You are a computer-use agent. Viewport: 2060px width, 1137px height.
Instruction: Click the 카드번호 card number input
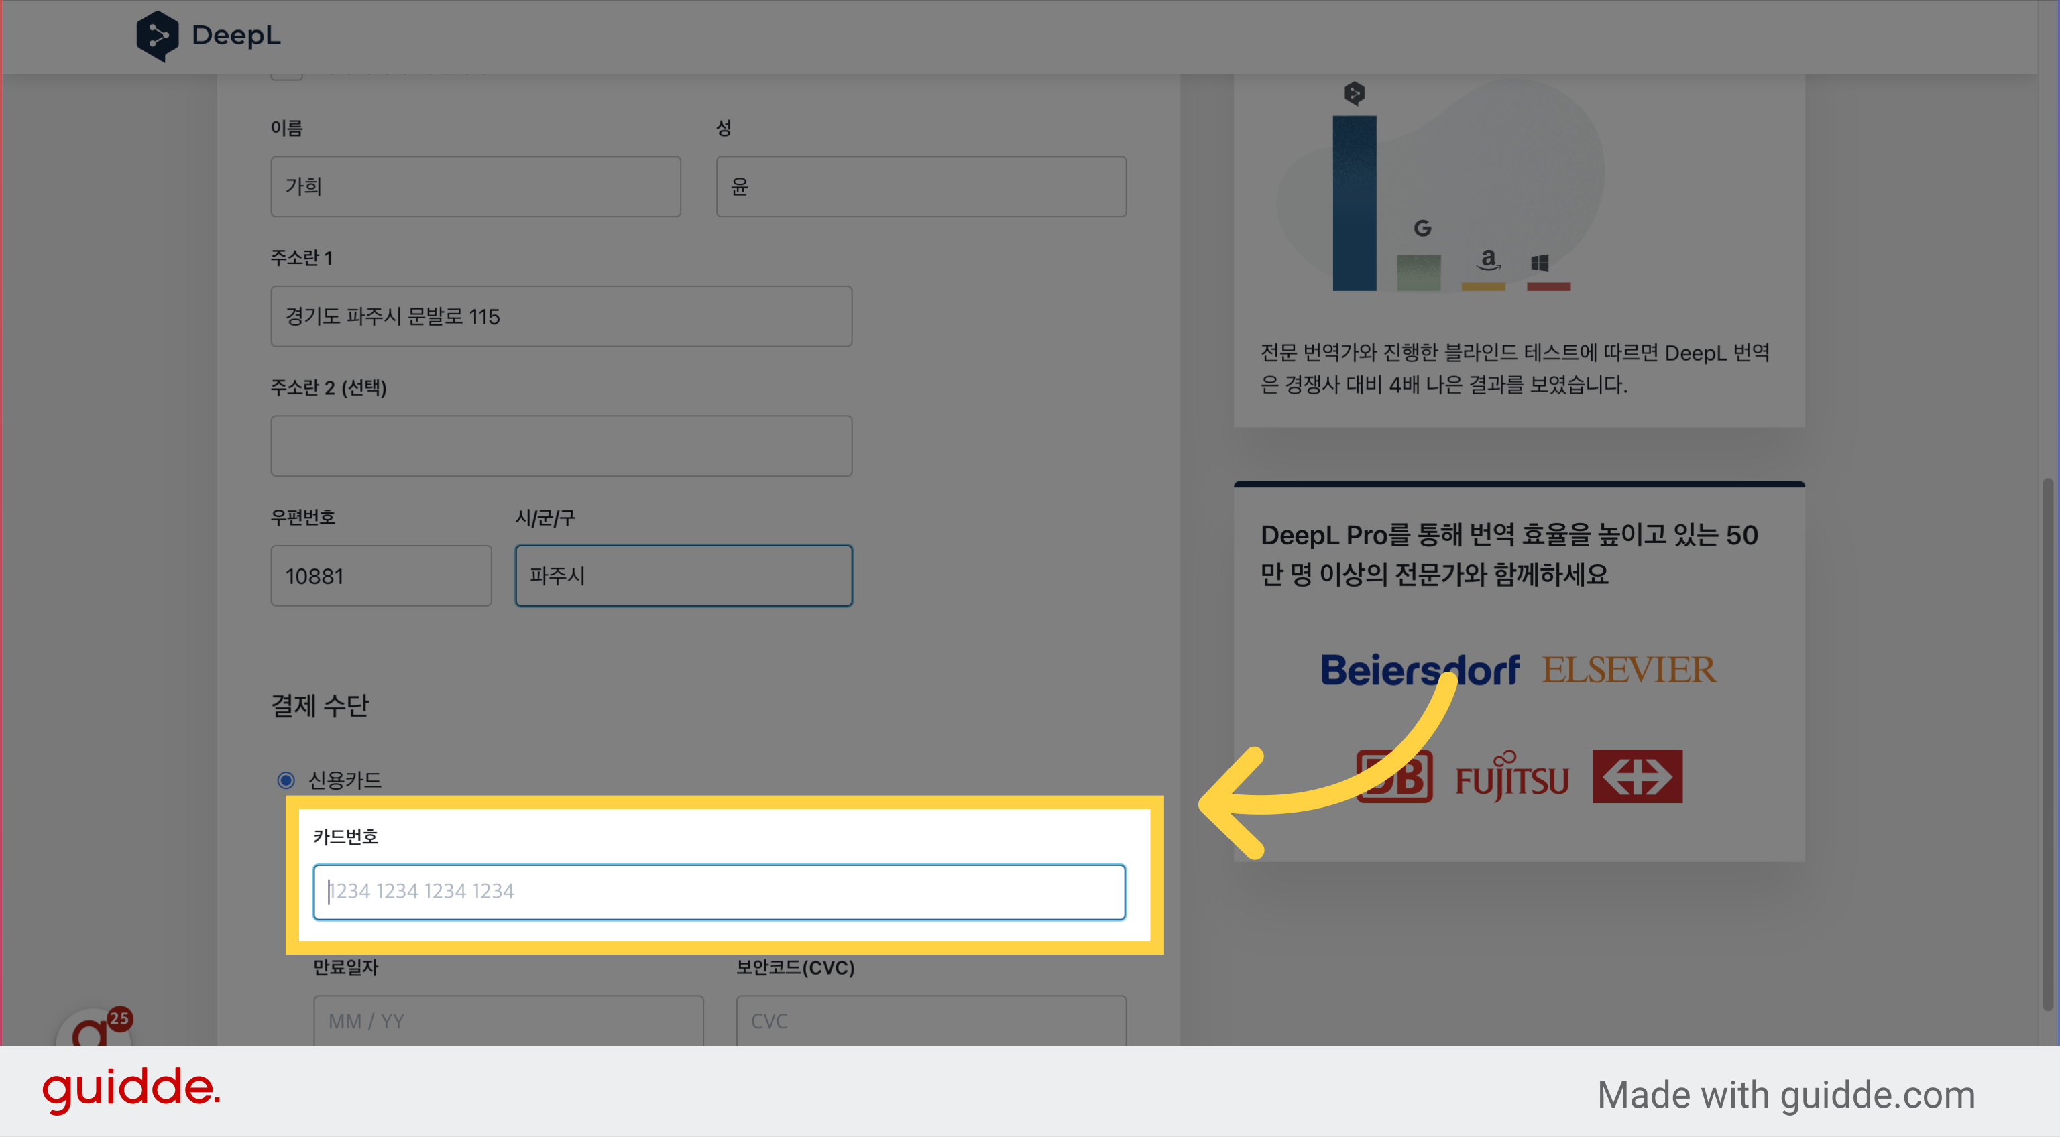pos(719,892)
